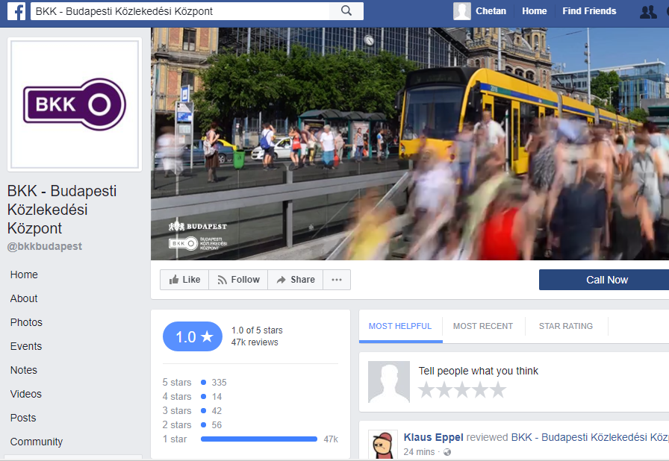Screen dimensions: 669x461
Task: Click the Call Now button
Action: click(606, 280)
